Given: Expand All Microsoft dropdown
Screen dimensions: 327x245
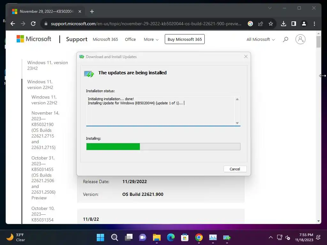Looking at the screenshot, I should (x=261, y=39).
